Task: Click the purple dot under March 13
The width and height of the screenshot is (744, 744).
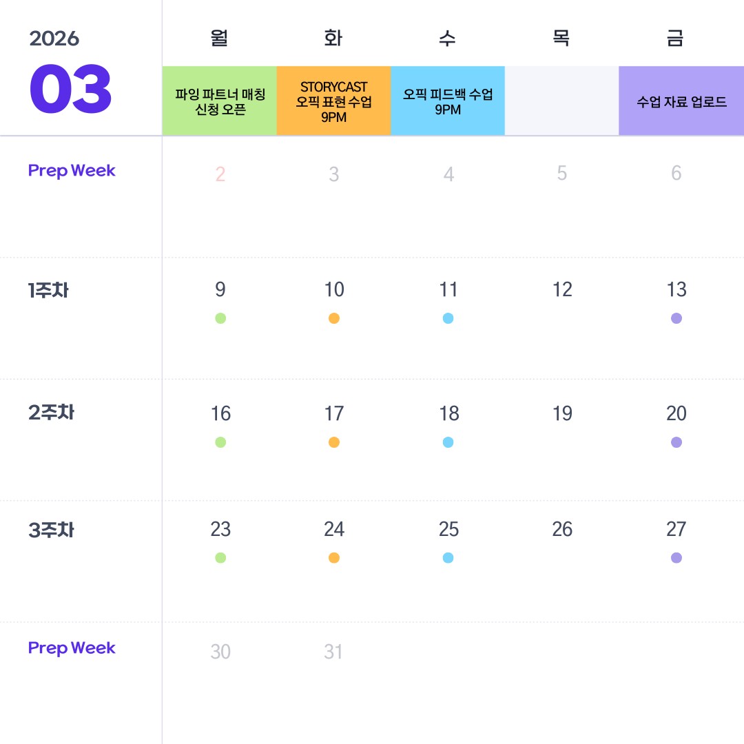Action: coord(676,318)
